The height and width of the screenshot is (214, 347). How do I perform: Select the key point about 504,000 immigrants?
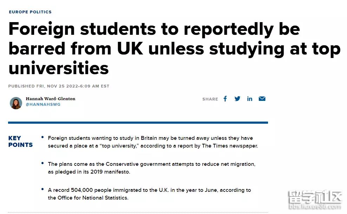coord(149,194)
